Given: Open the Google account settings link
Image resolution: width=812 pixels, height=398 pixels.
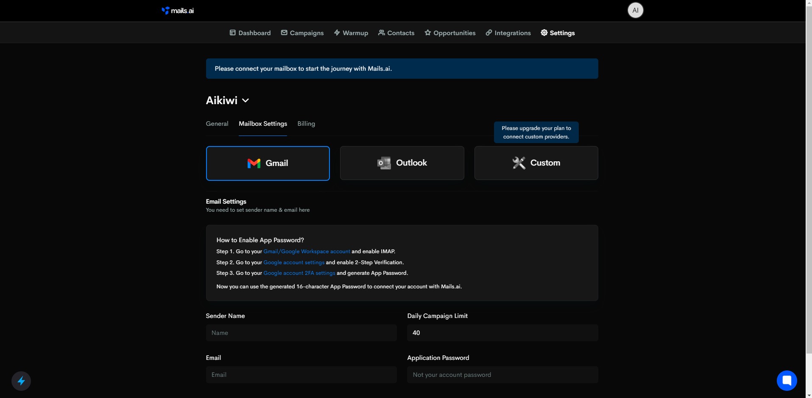Looking at the screenshot, I should tap(294, 263).
